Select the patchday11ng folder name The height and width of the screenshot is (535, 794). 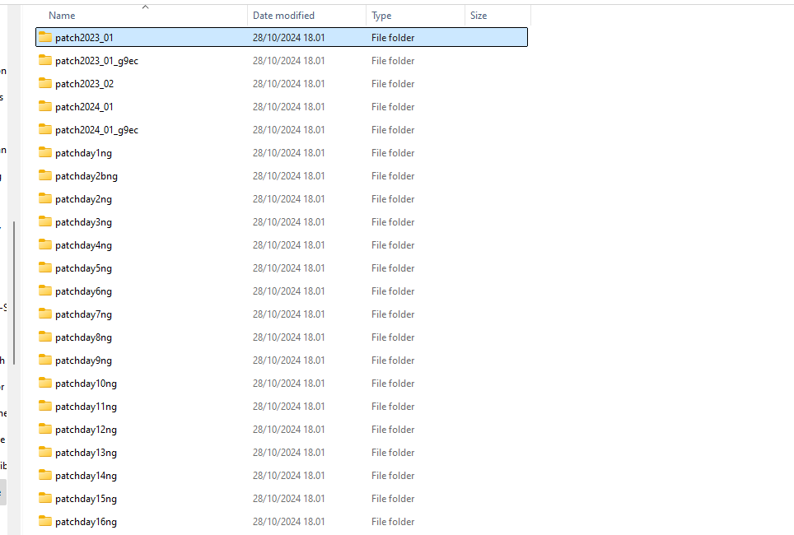coord(86,407)
